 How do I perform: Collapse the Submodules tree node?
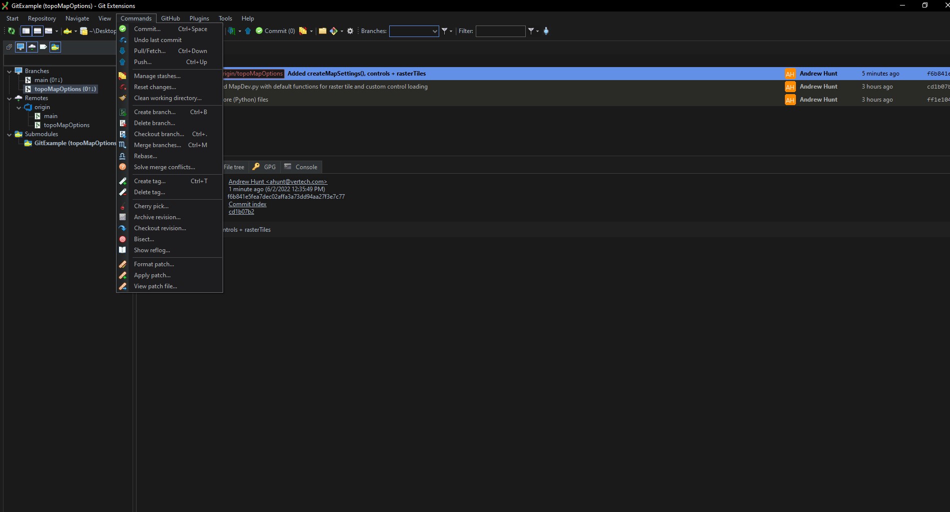[9, 135]
